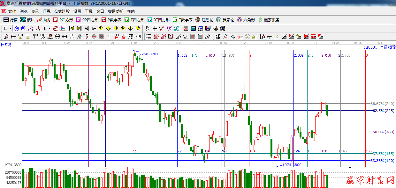Click the percent (%) drawing tool
This screenshot has height=188, width=396.
point(233,37)
